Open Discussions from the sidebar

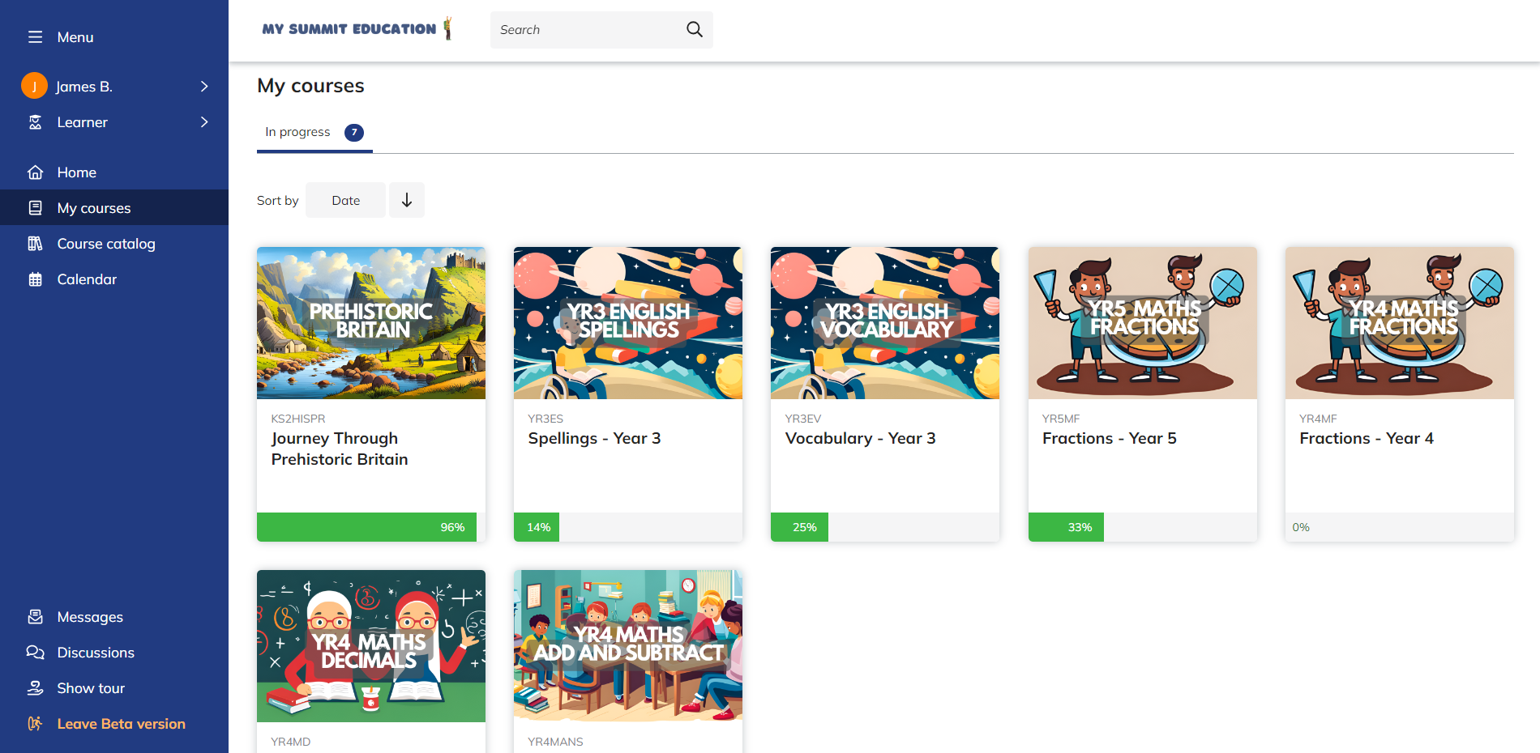click(x=114, y=653)
